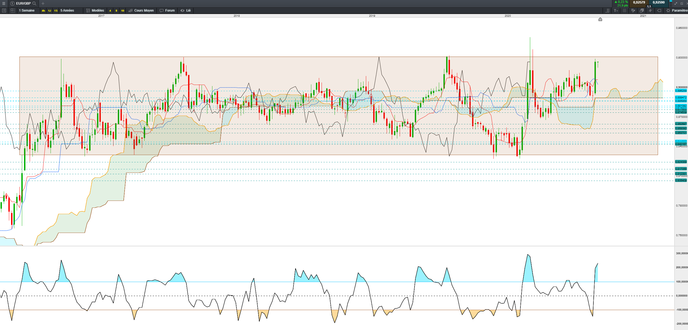The width and height of the screenshot is (688, 330).
Task: Pop out the chart into a new window
Action: tap(682, 4)
